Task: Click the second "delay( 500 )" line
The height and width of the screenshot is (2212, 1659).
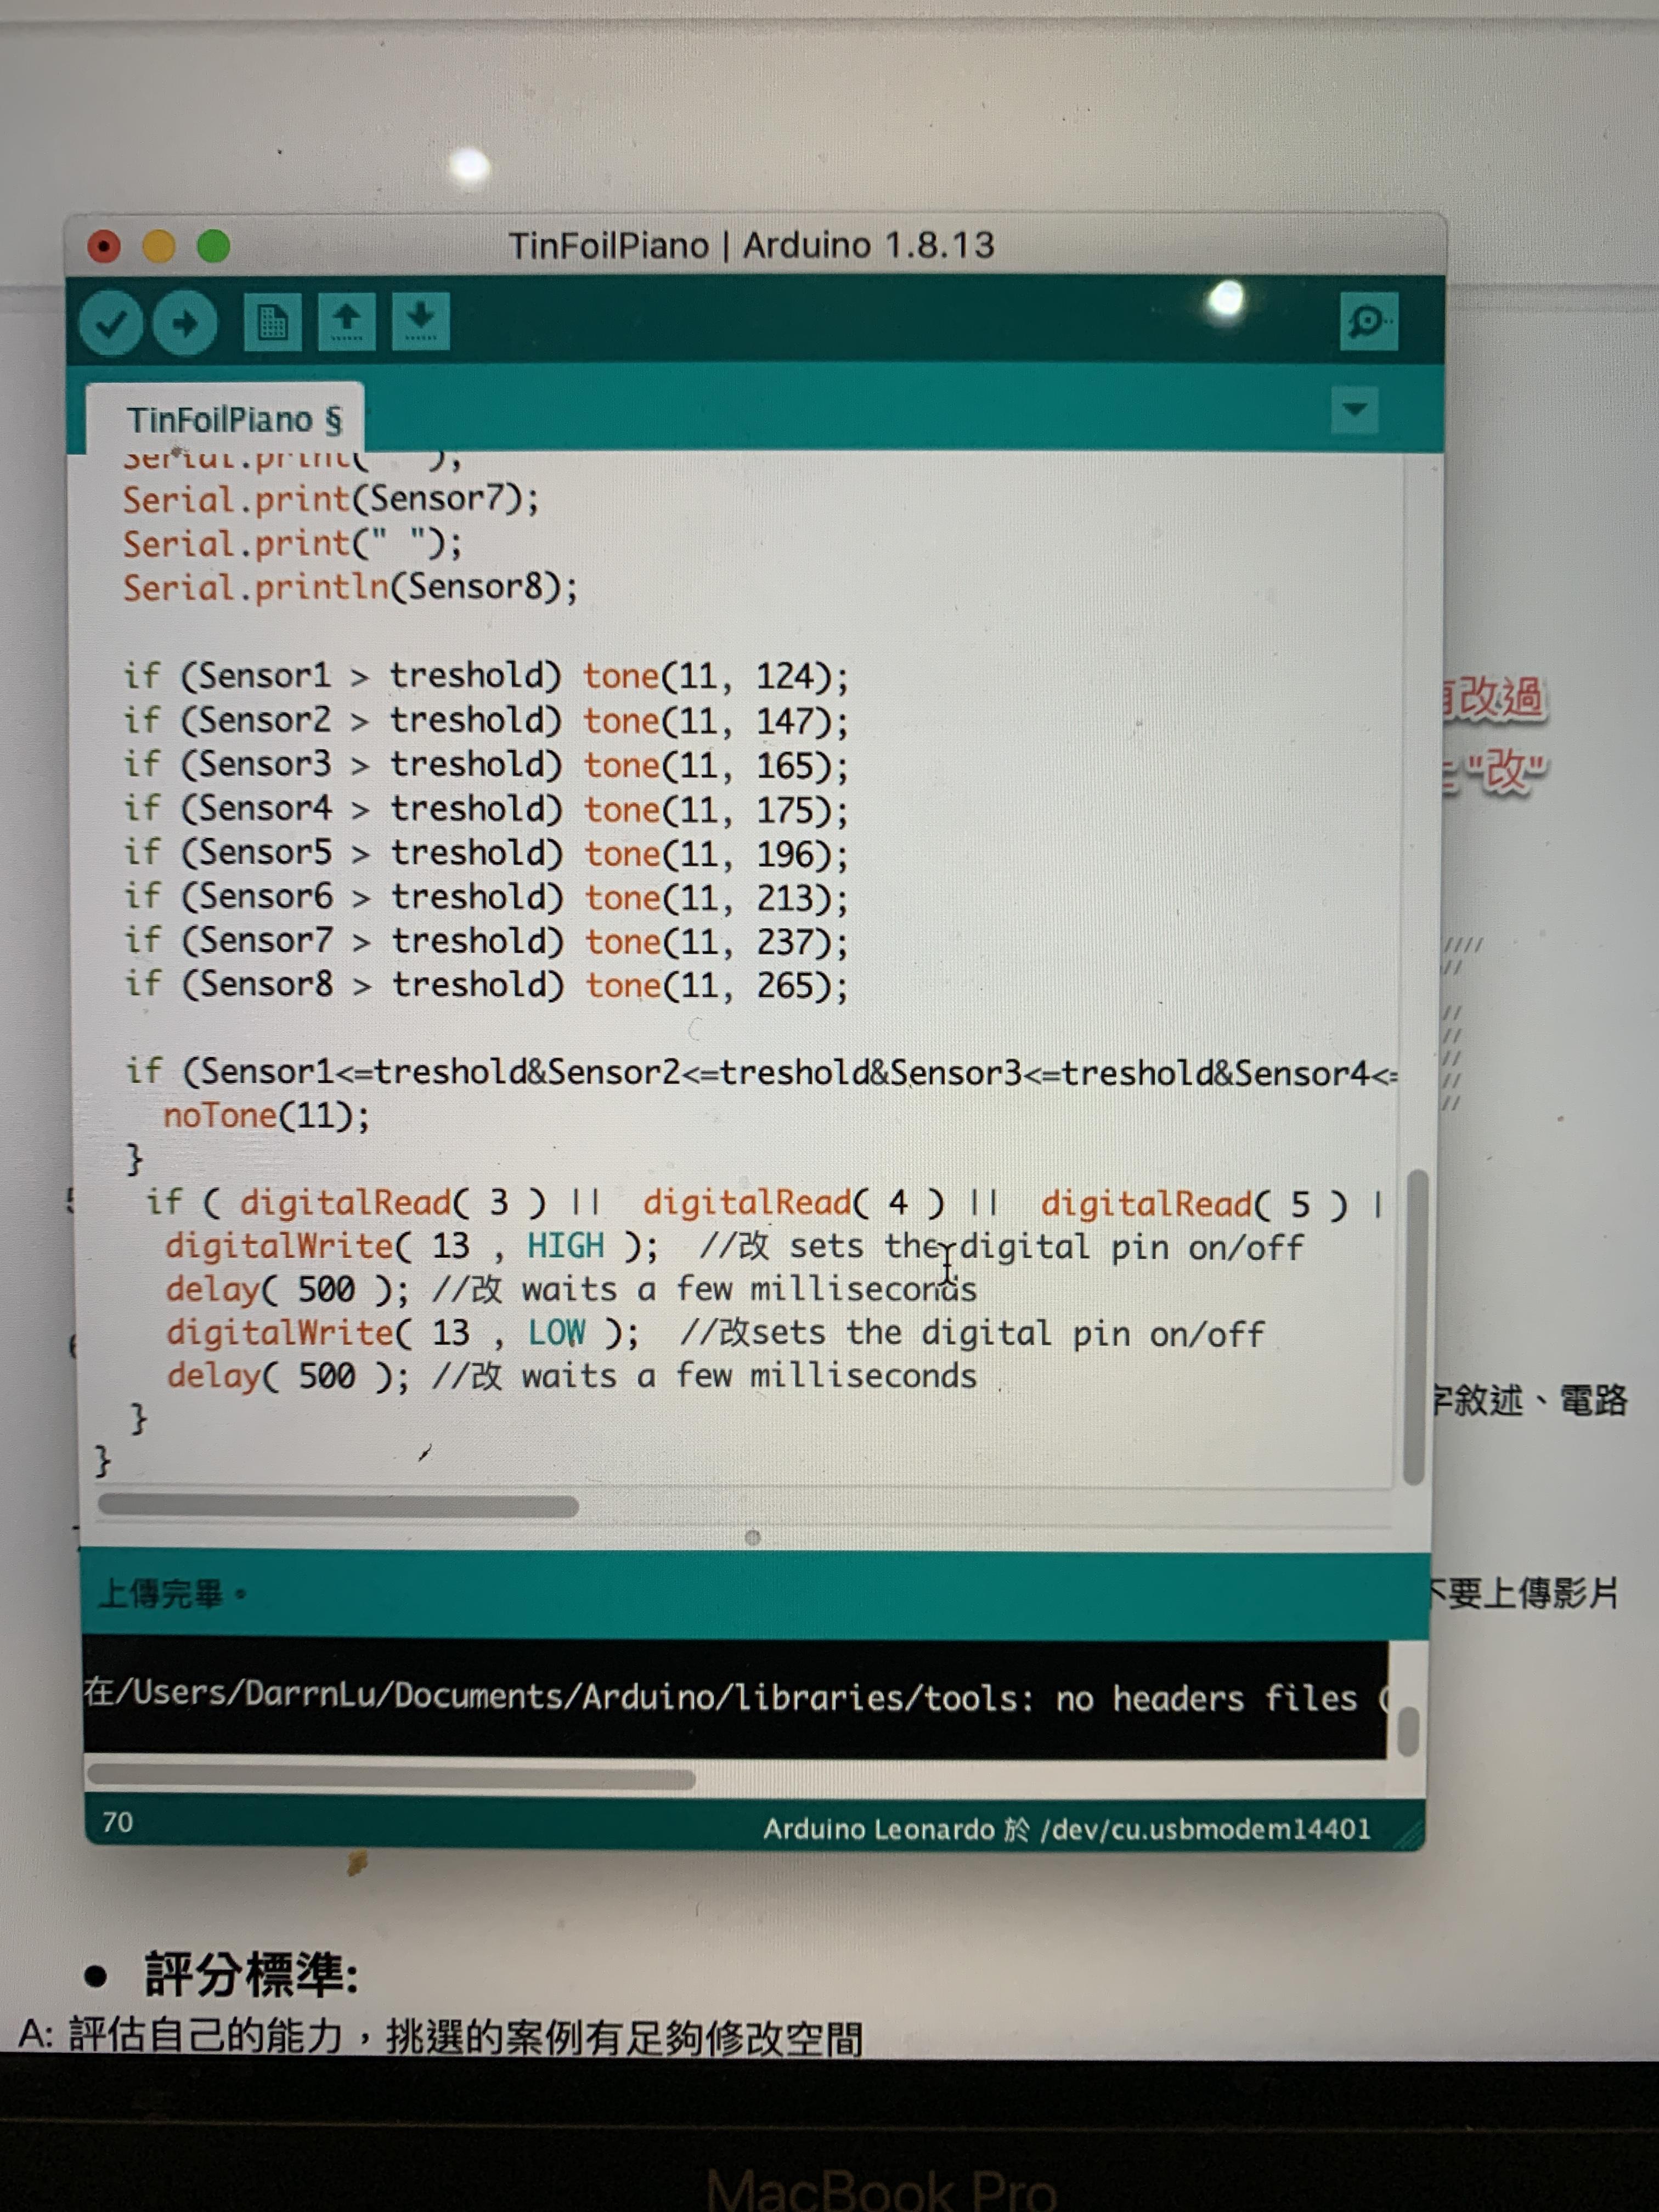Action: [571, 1377]
